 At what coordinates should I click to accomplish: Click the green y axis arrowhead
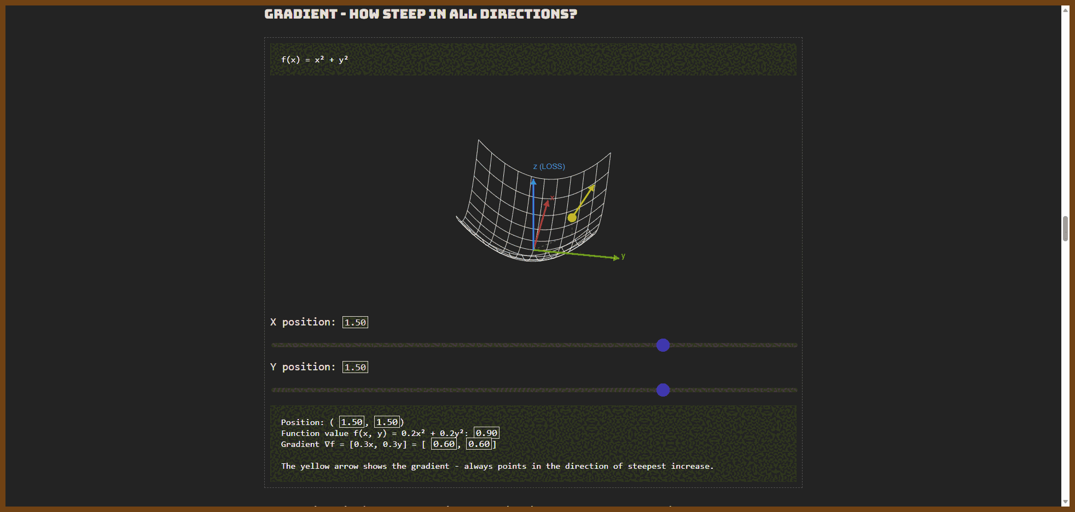point(616,258)
